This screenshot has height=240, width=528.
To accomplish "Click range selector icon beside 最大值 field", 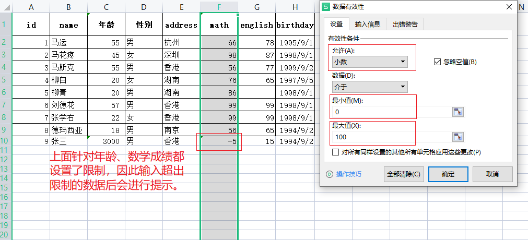I will pos(457,137).
